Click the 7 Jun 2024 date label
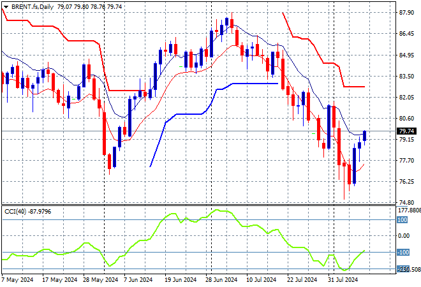 click(x=138, y=280)
